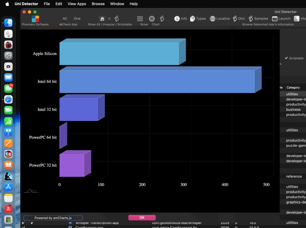Click the Piyomaru Software logo icon
This screenshot has width=306, height=228.
click(35, 19)
